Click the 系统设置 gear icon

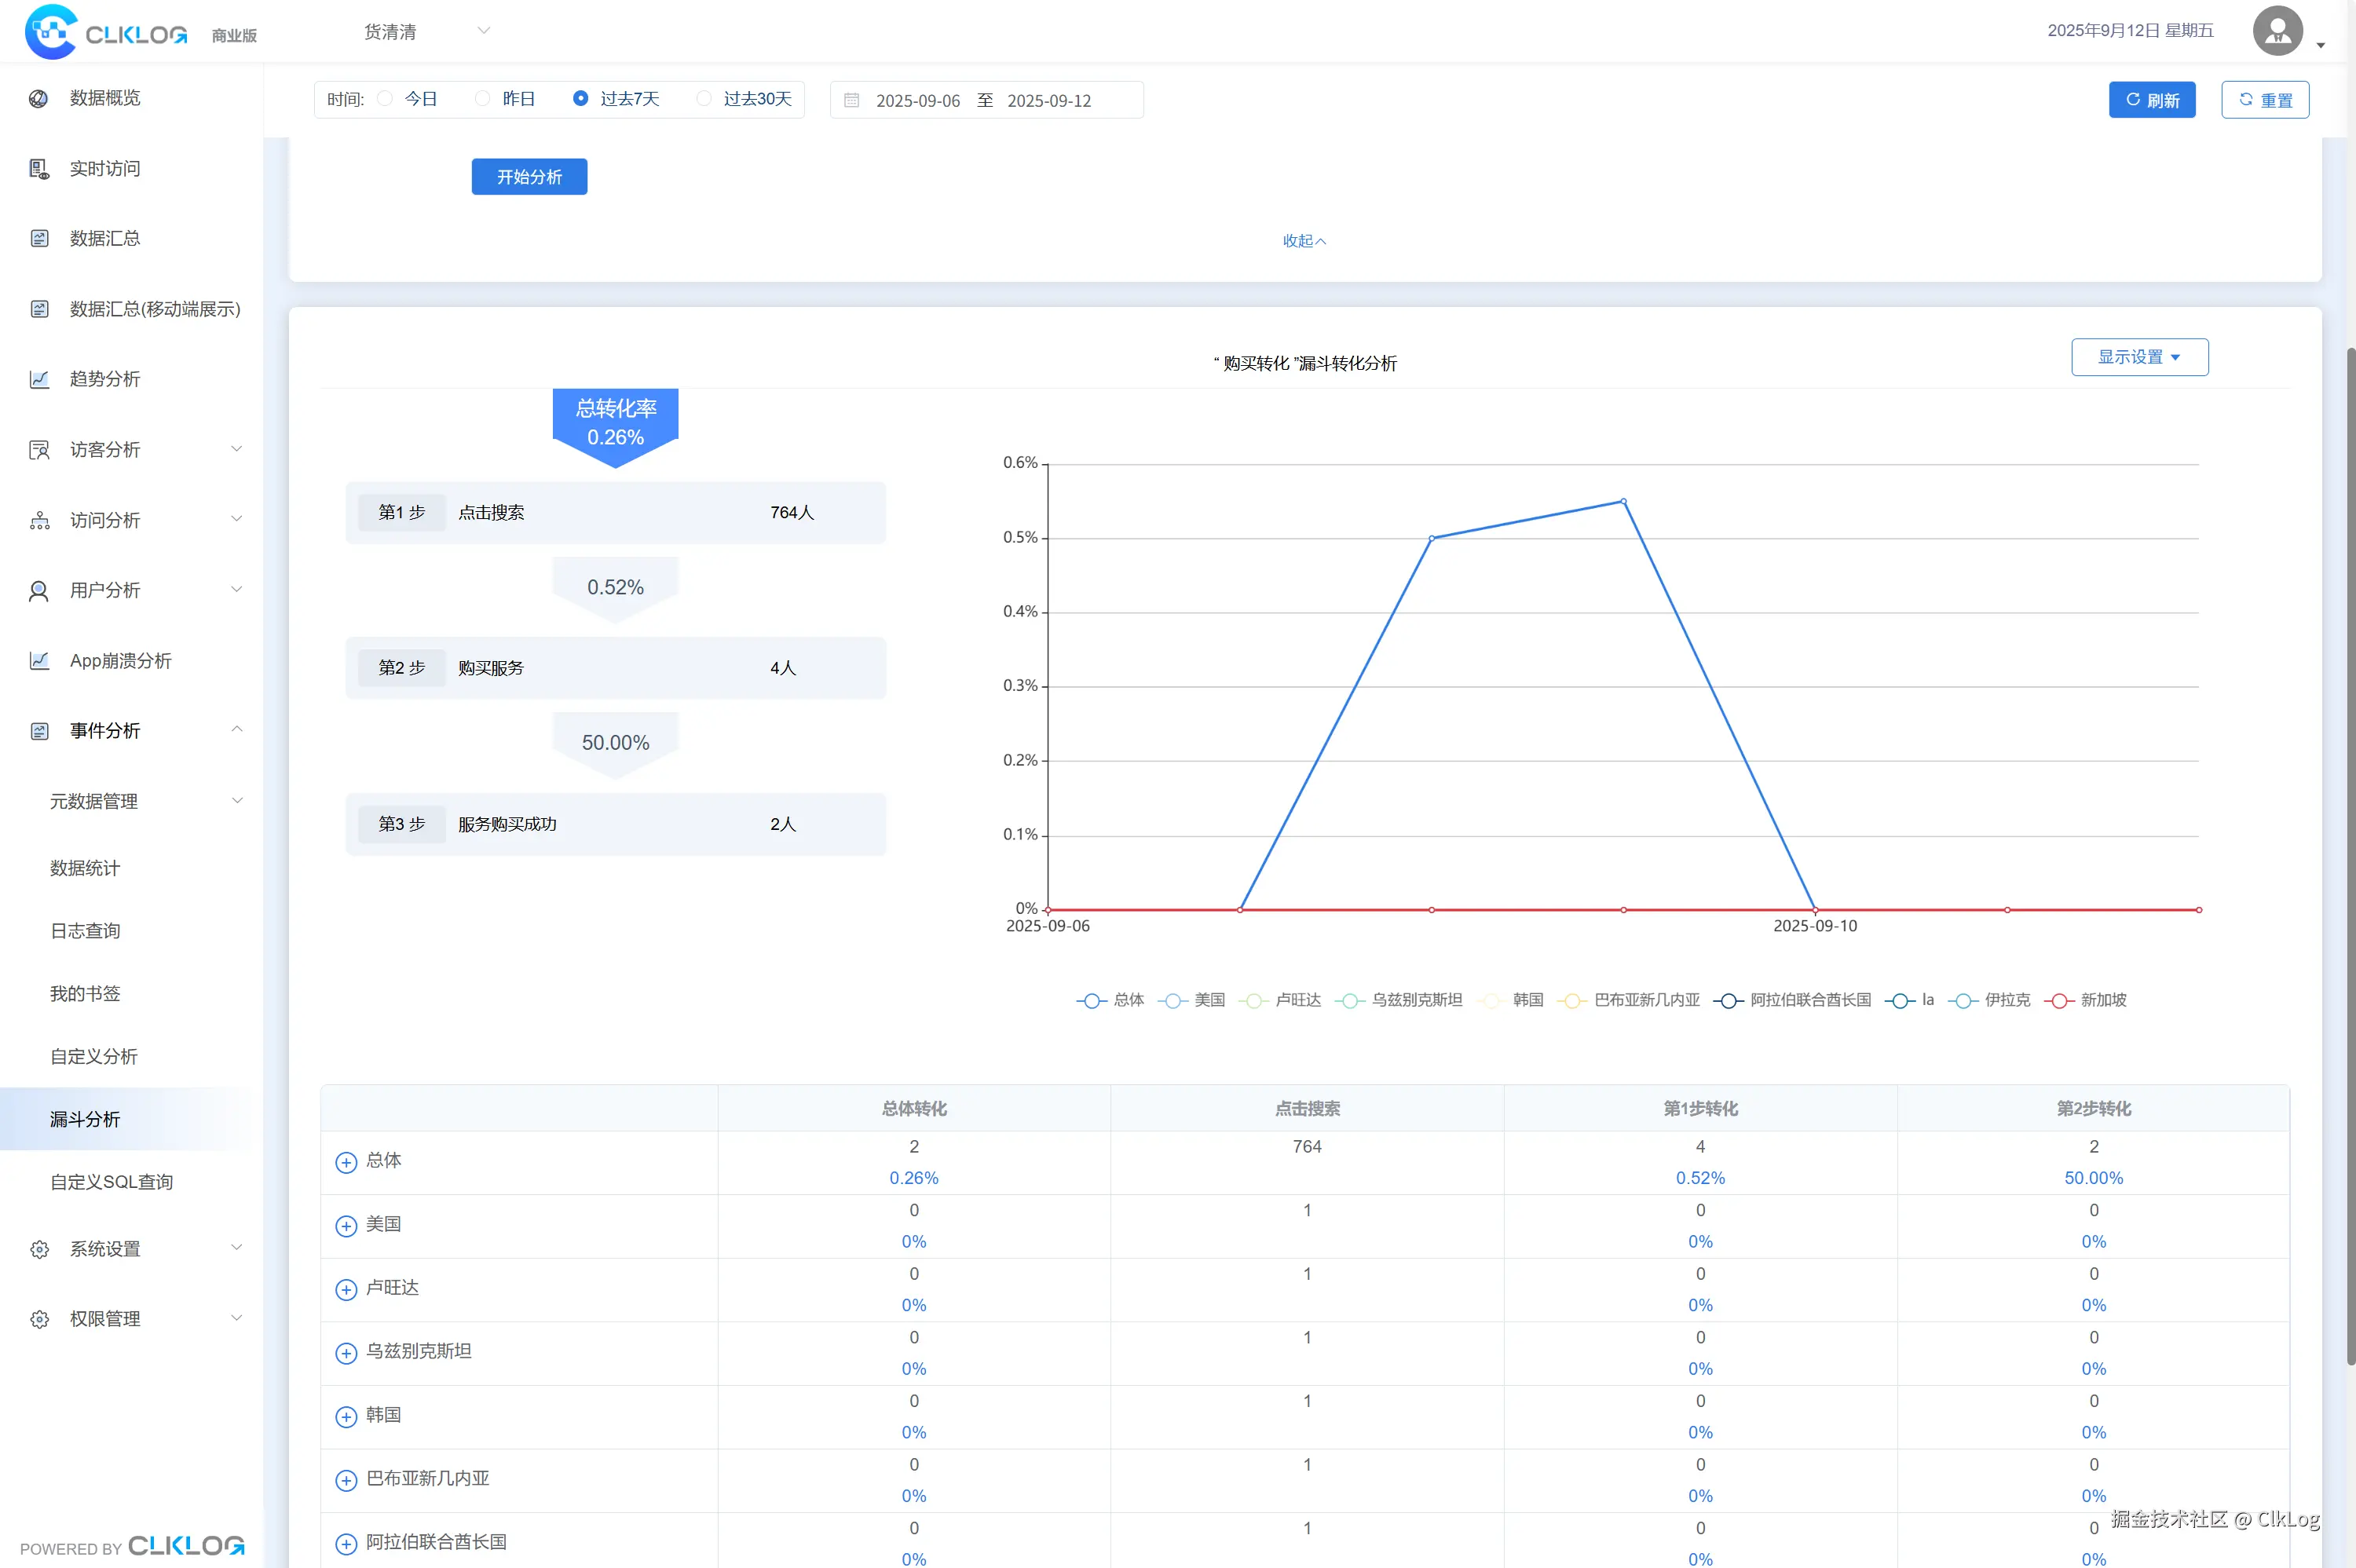39,1249
